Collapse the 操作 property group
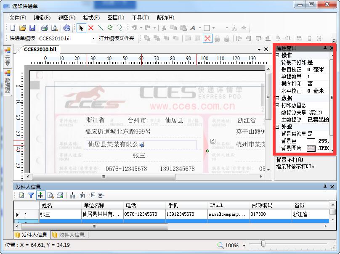The width and height of the screenshot is (340, 254). pyautogui.click(x=277, y=55)
